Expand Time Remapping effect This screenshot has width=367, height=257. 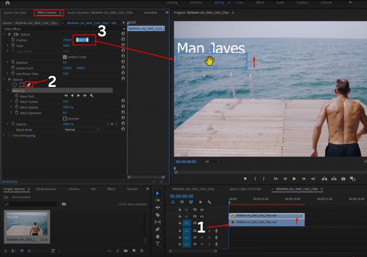[4, 135]
